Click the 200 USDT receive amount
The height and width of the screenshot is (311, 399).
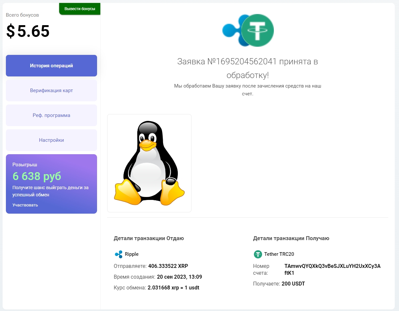[x=293, y=284]
